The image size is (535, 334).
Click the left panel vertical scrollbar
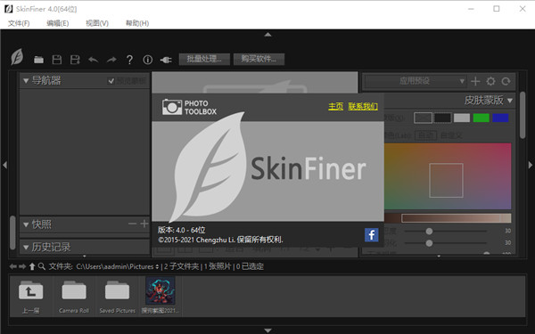(x=13, y=232)
